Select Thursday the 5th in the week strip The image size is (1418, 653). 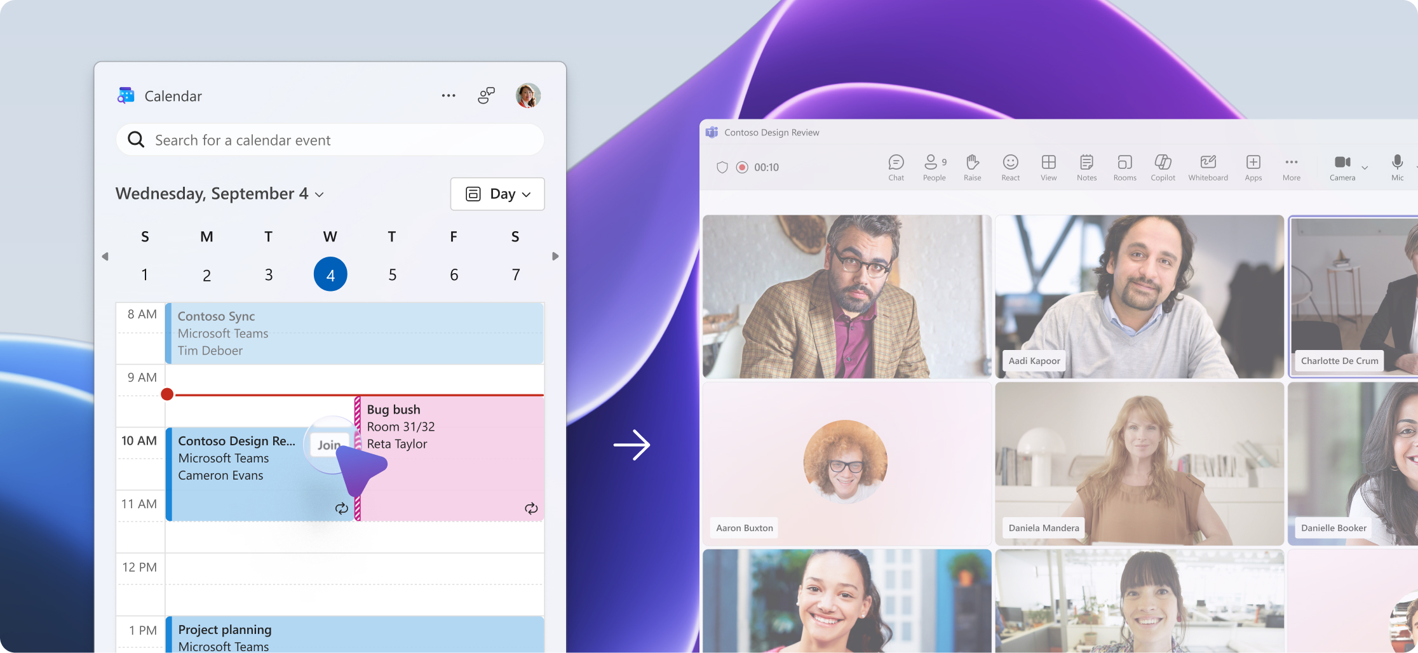pos(392,275)
